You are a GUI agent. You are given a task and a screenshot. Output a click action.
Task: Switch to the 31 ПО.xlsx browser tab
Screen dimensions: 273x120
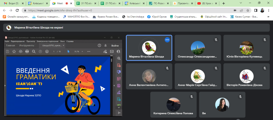(85, 3)
